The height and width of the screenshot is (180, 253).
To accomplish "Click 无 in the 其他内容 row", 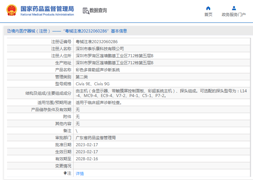I will pos(78,123).
